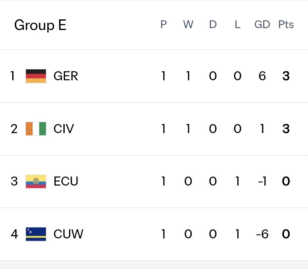Image resolution: width=308 pixels, height=269 pixels.
Task: Select Germany's bold points value 3
Action: [x=286, y=76]
